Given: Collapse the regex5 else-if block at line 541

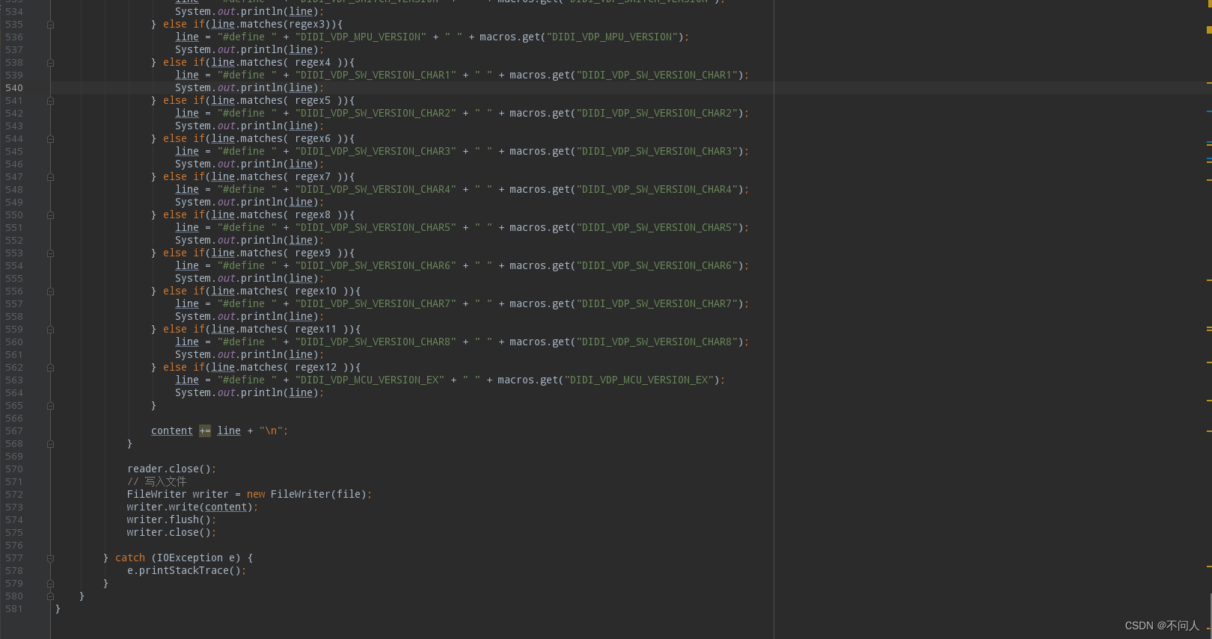Looking at the screenshot, I should 50,101.
